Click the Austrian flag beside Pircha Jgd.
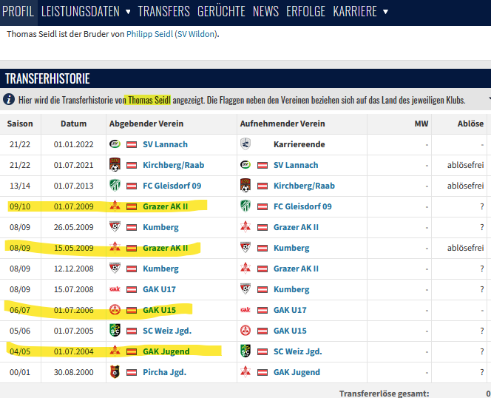Viewport: 491px width, 398px height. (x=132, y=372)
